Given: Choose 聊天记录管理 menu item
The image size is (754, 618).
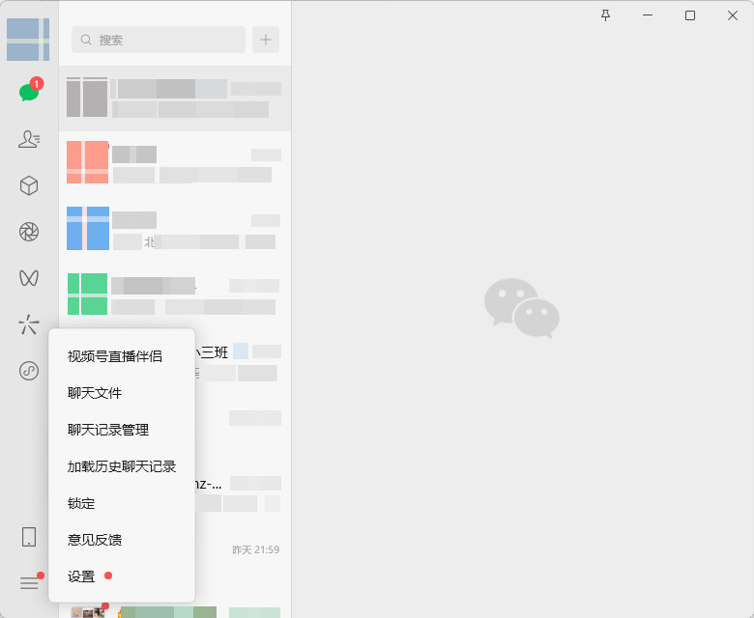Looking at the screenshot, I should (122, 430).
